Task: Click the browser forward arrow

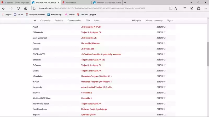Action: (11, 8)
